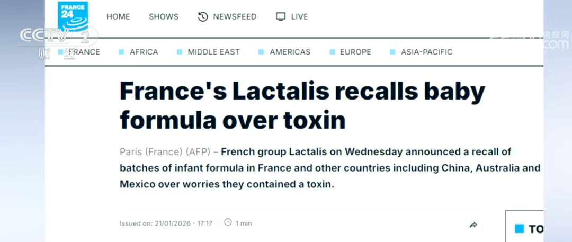Click the Issued on date text

click(x=166, y=223)
